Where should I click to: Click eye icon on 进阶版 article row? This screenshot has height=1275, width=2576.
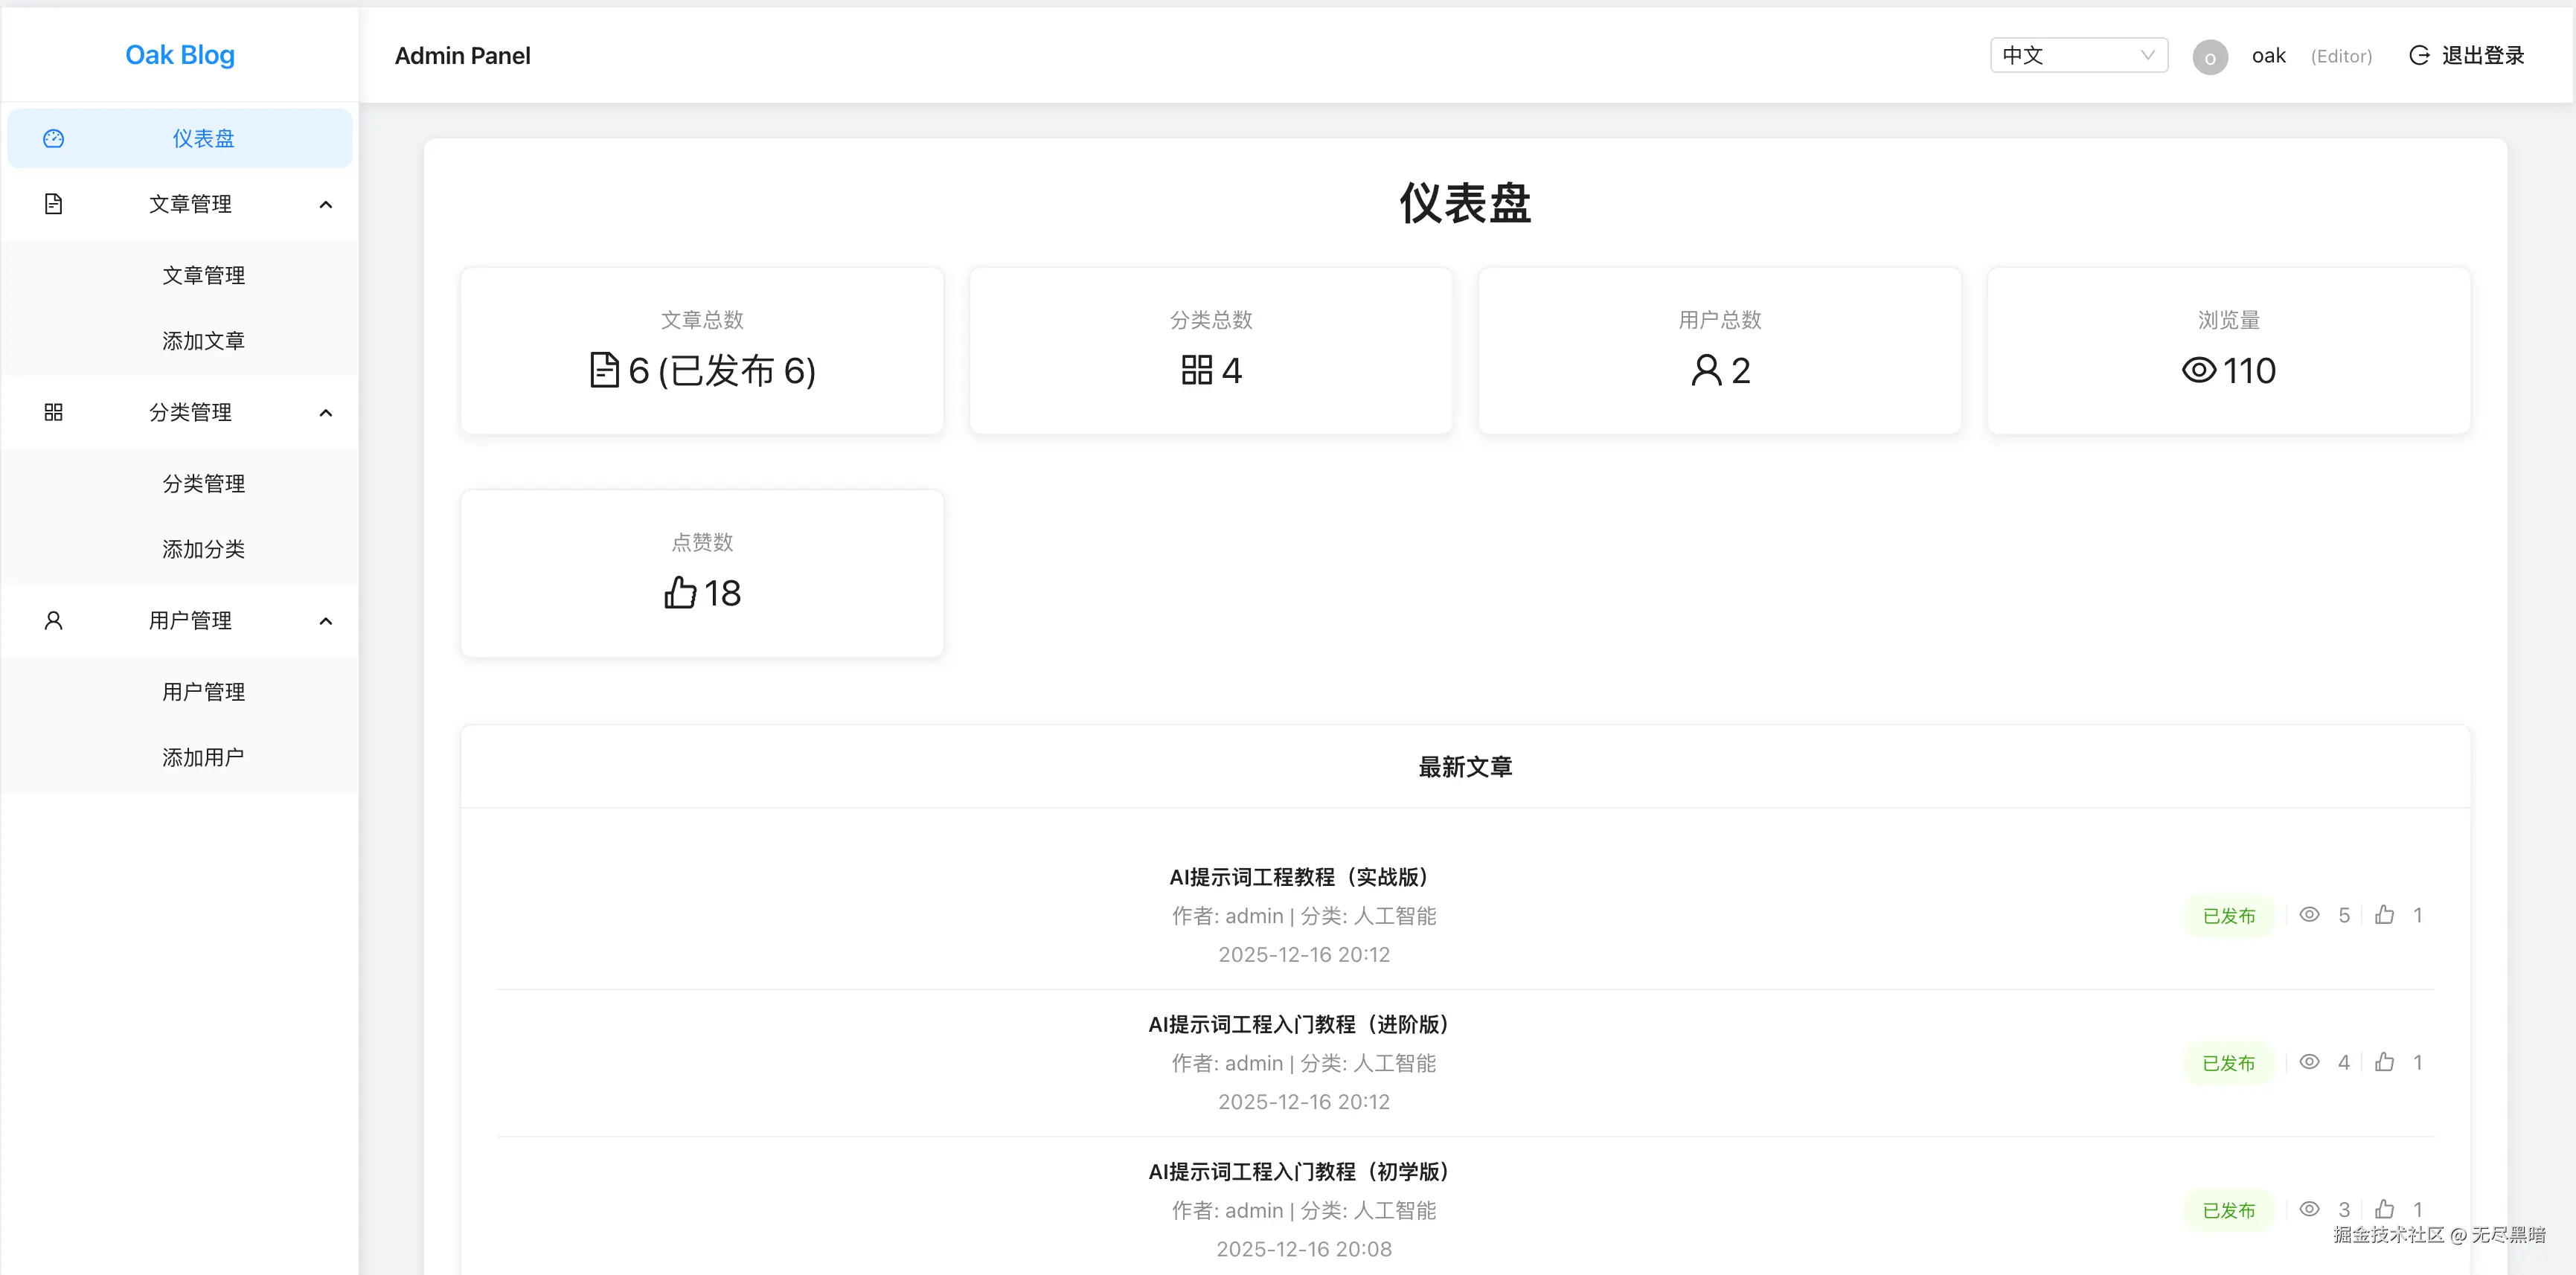tap(2309, 1062)
